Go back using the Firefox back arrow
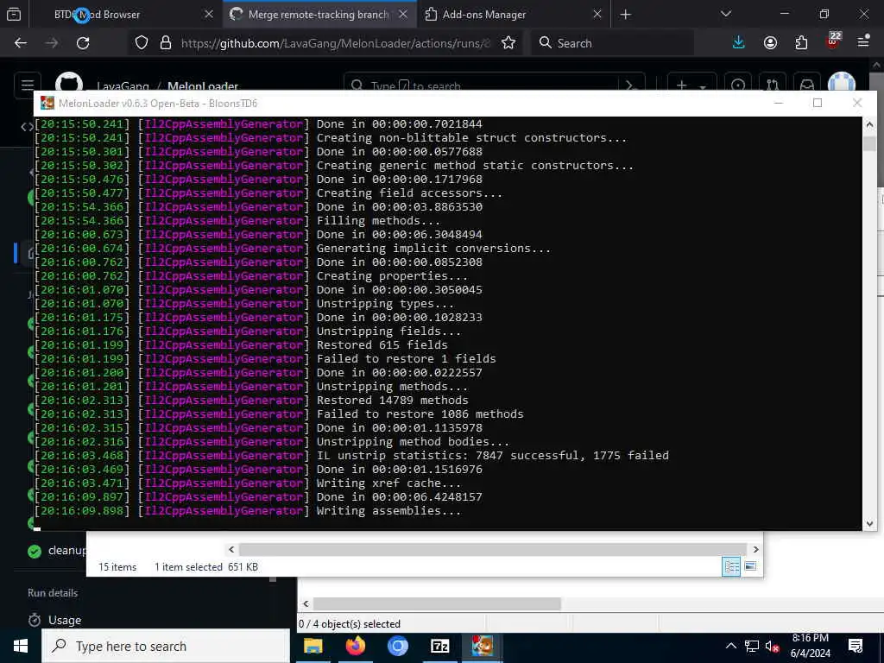The width and height of the screenshot is (884, 663). point(21,43)
